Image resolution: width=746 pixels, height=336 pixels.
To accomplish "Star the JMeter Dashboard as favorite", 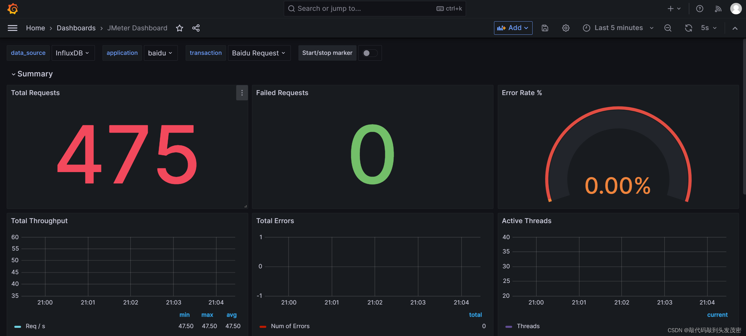I will 180,28.
